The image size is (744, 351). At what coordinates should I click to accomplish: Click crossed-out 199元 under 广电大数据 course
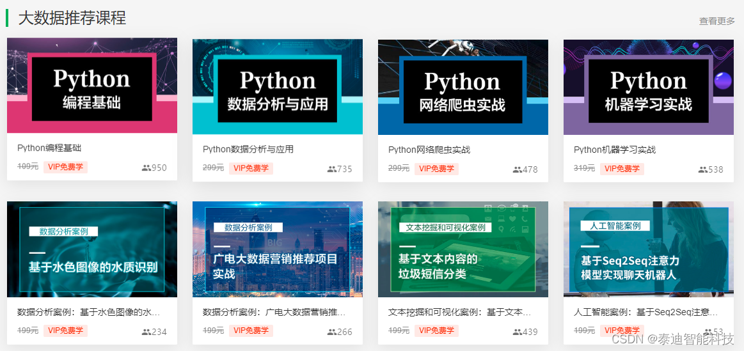pyautogui.click(x=214, y=331)
